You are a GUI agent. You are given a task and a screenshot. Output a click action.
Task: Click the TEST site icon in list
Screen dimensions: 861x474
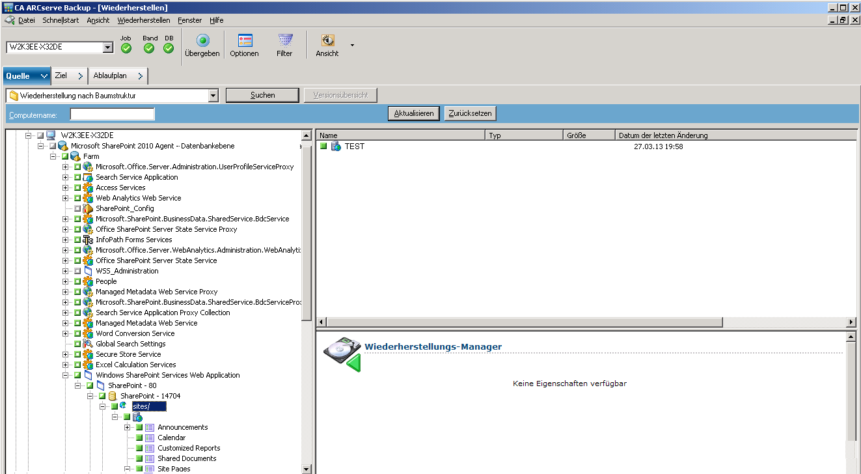tap(336, 146)
